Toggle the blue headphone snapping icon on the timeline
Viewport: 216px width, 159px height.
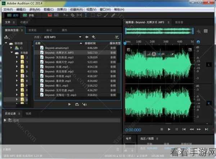pos(198,42)
